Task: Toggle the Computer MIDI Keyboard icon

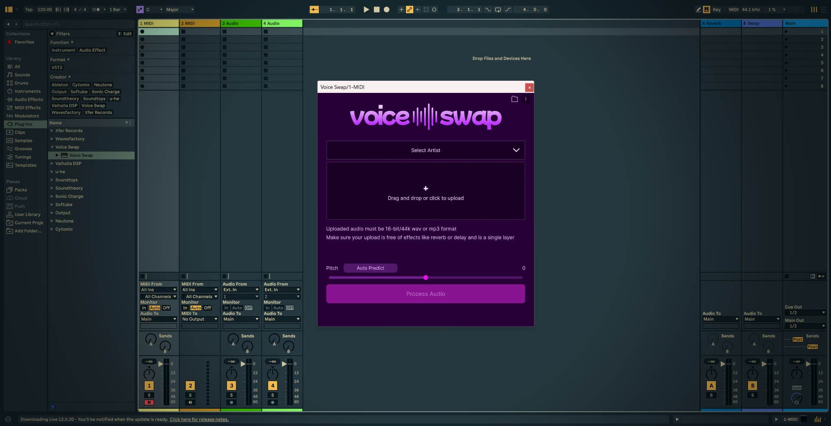Action: tap(707, 9)
